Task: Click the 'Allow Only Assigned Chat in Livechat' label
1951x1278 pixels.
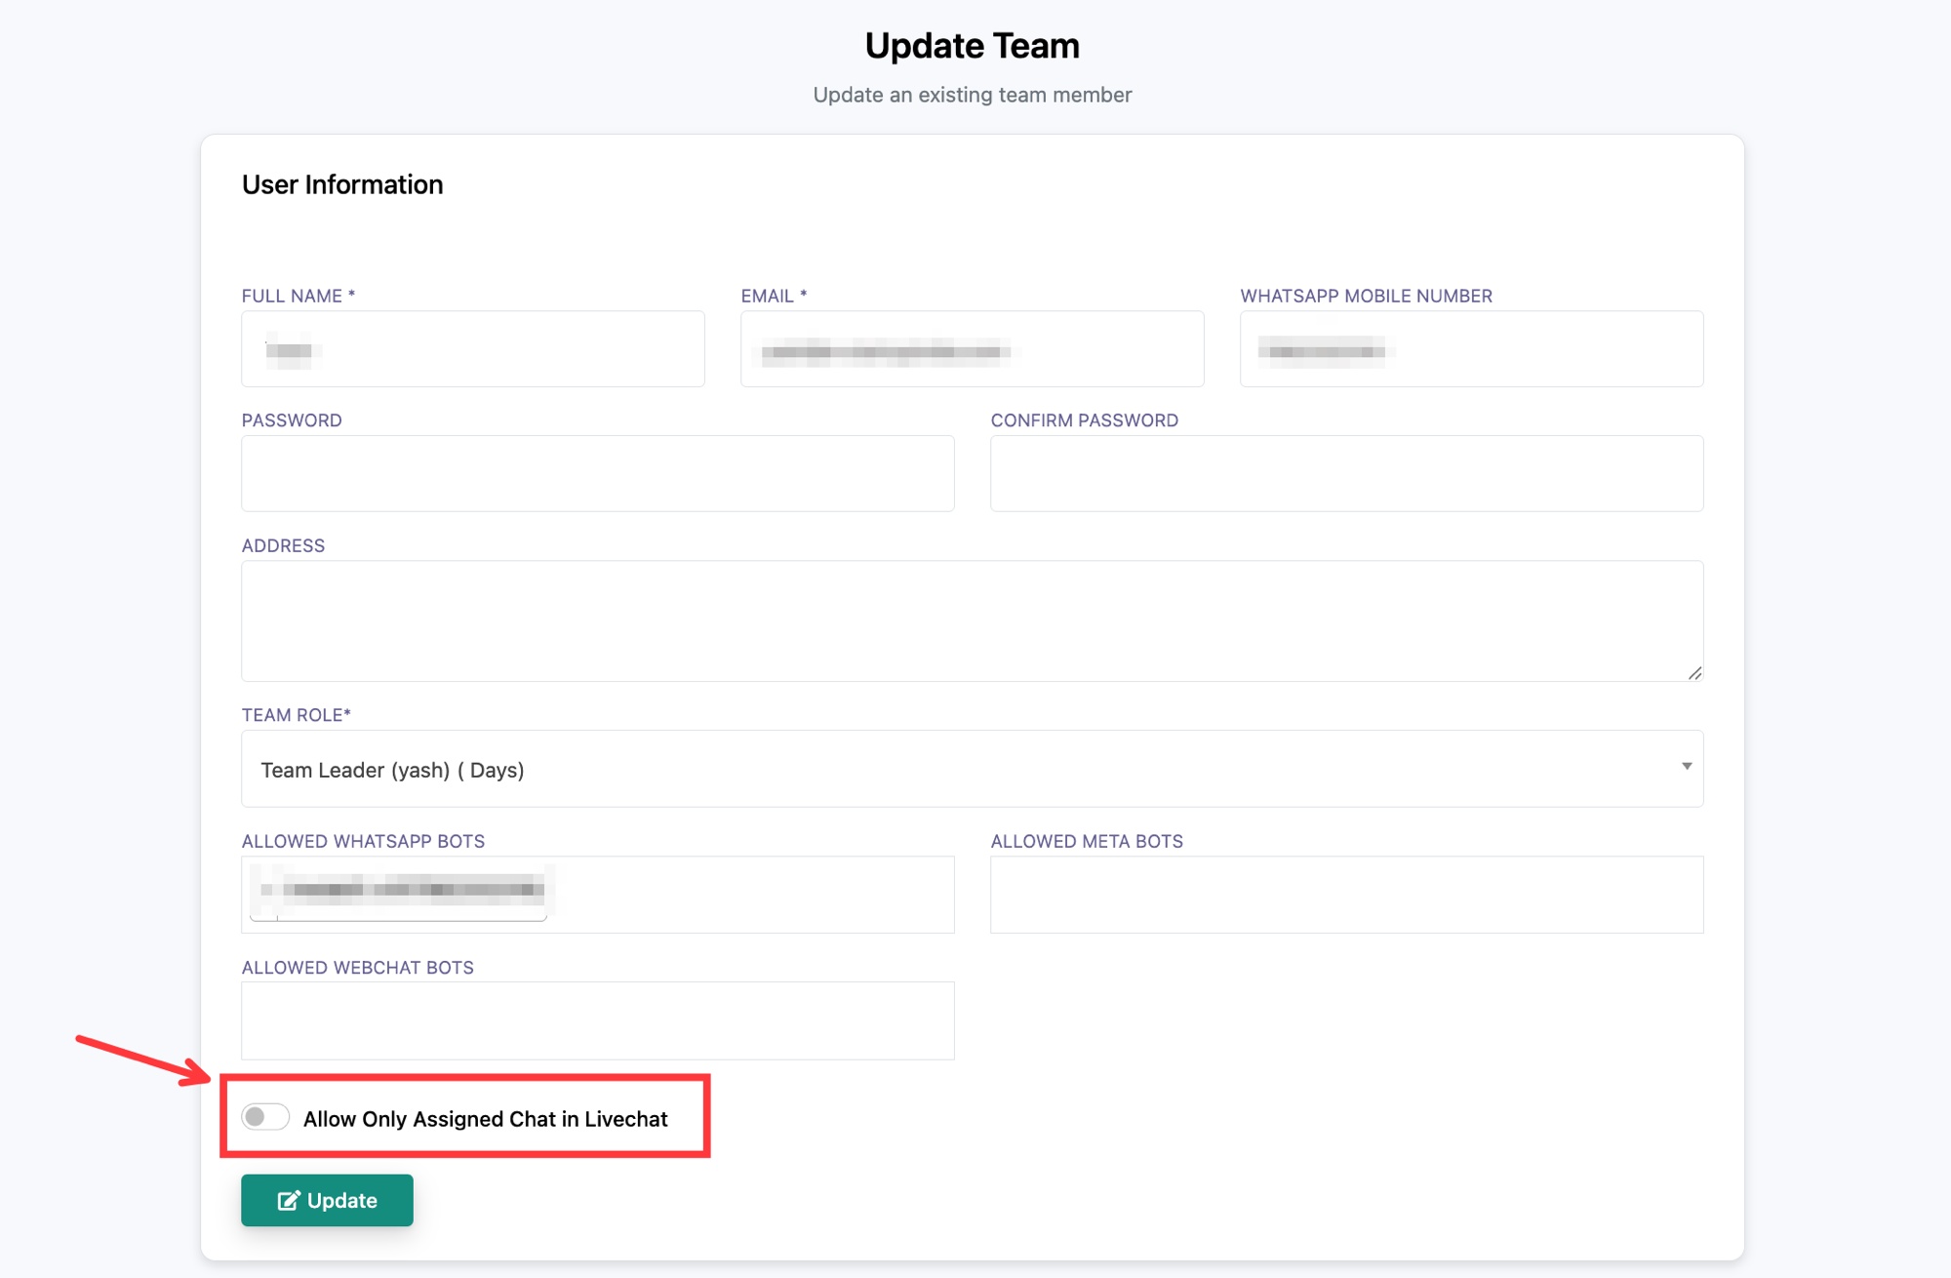Action: point(485,1119)
